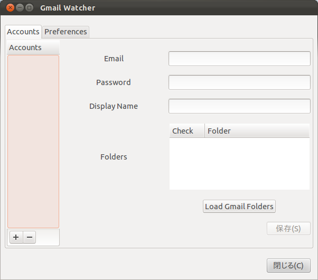Image resolution: width=318 pixels, height=280 pixels.
Task: Click Load Gmail Folders button
Action: pos(239,207)
